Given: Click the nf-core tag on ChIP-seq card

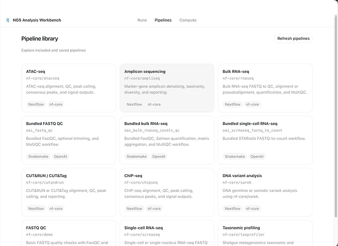Looking at the screenshot, I should pyautogui.click(x=154, y=209).
